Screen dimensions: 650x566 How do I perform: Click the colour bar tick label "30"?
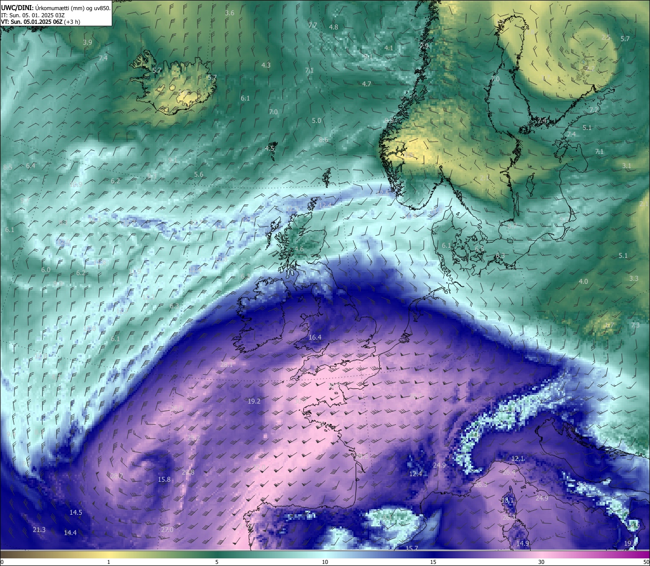(541, 562)
